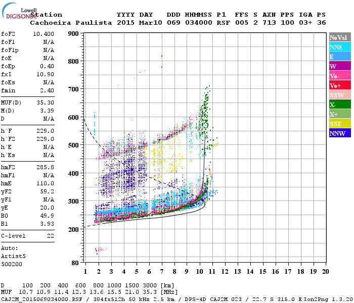Click the MUF 35.3 value for 3000 km

coord(150,292)
